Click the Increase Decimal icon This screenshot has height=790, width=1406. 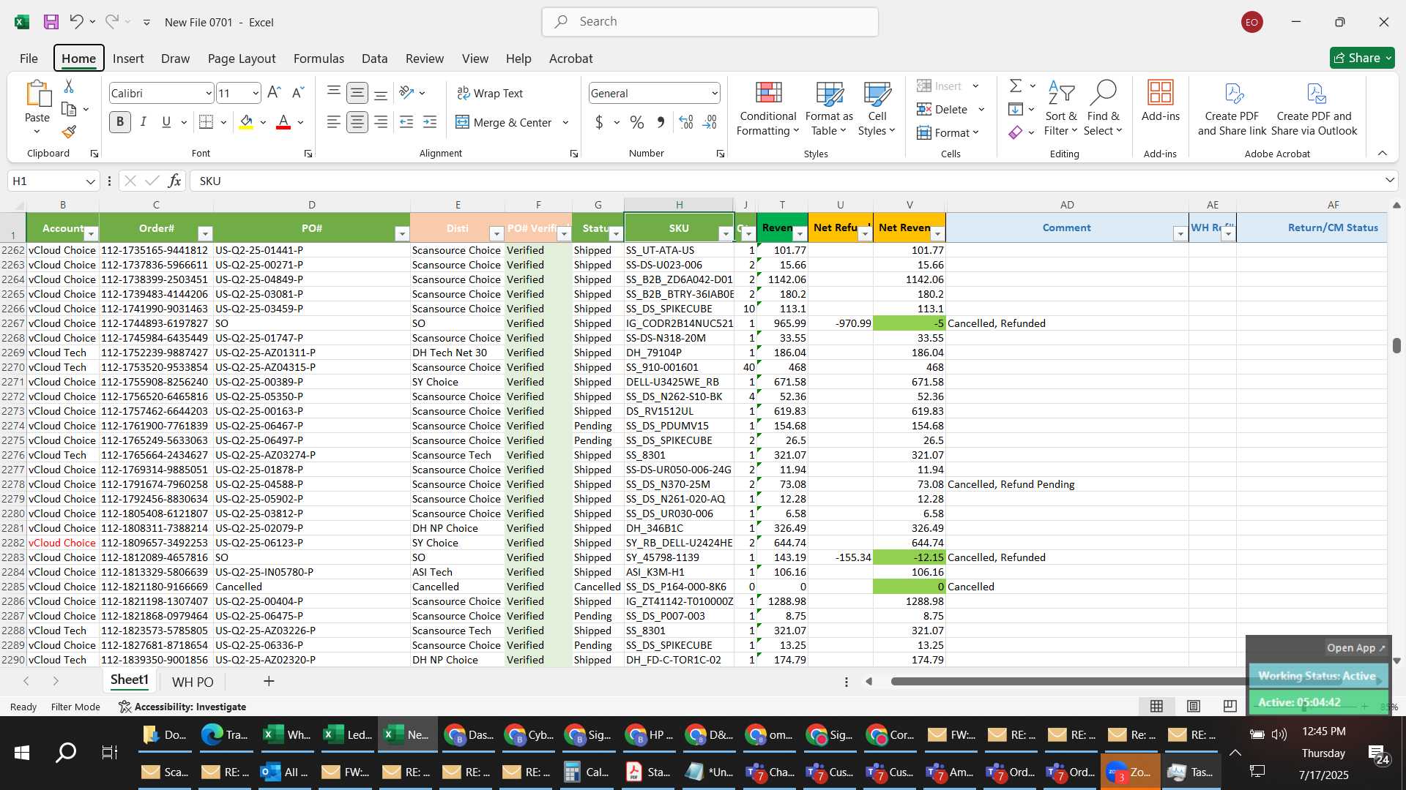coord(686,122)
